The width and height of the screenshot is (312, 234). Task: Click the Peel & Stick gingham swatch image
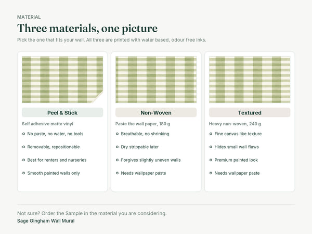tap(62, 80)
